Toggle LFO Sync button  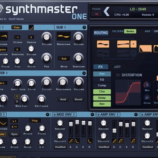(15, 134)
